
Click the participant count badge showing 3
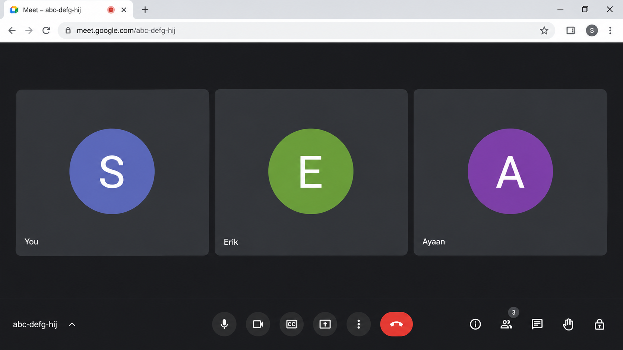click(513, 312)
